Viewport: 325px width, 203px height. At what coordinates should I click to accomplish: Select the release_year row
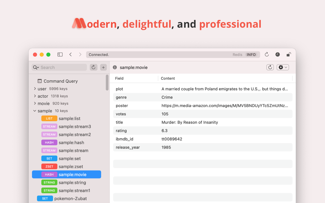pyautogui.click(x=203, y=147)
